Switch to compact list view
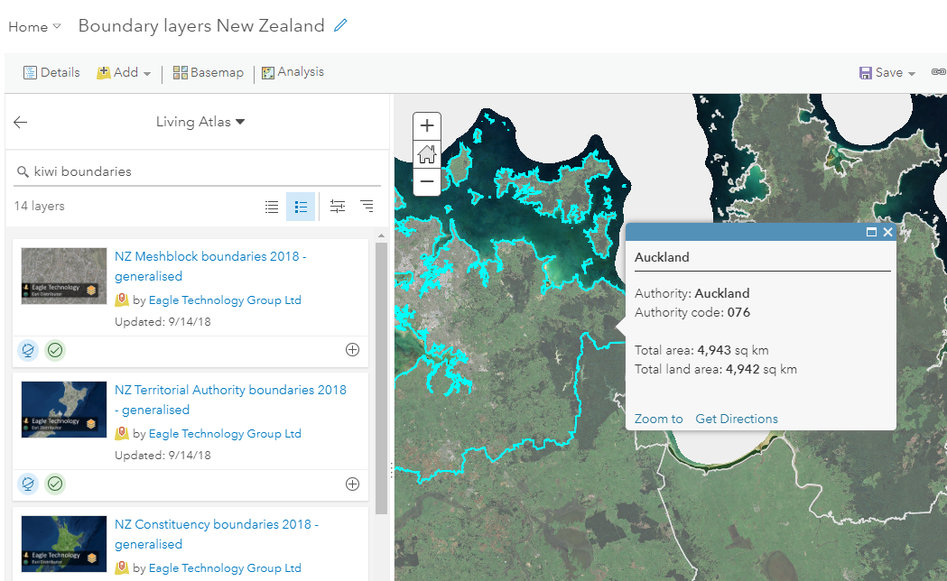This screenshot has width=947, height=581. 272,207
